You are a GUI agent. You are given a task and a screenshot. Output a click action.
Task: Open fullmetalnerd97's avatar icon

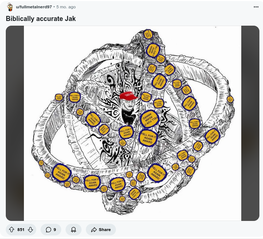pyautogui.click(x=10, y=7)
